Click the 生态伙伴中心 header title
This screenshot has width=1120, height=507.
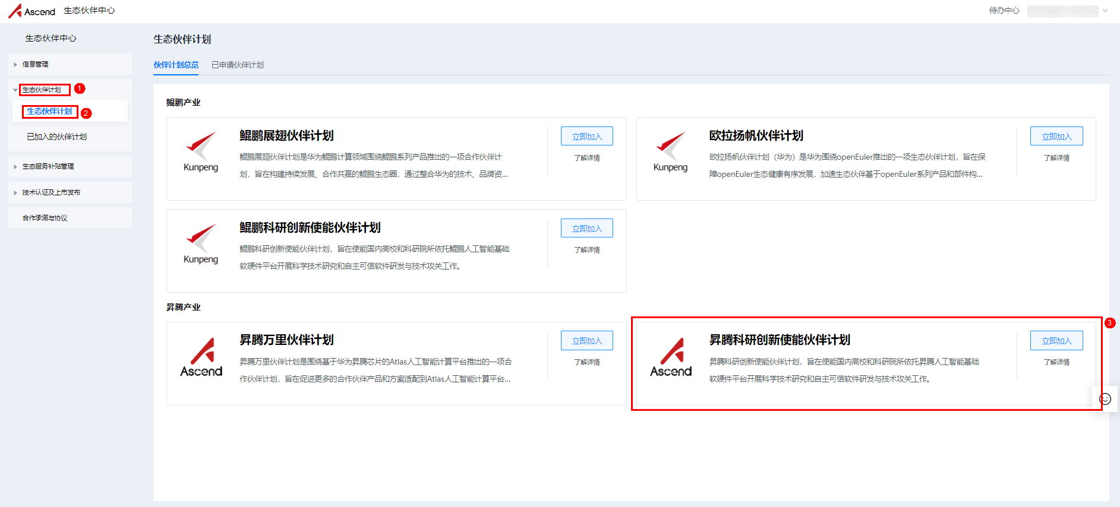point(89,11)
